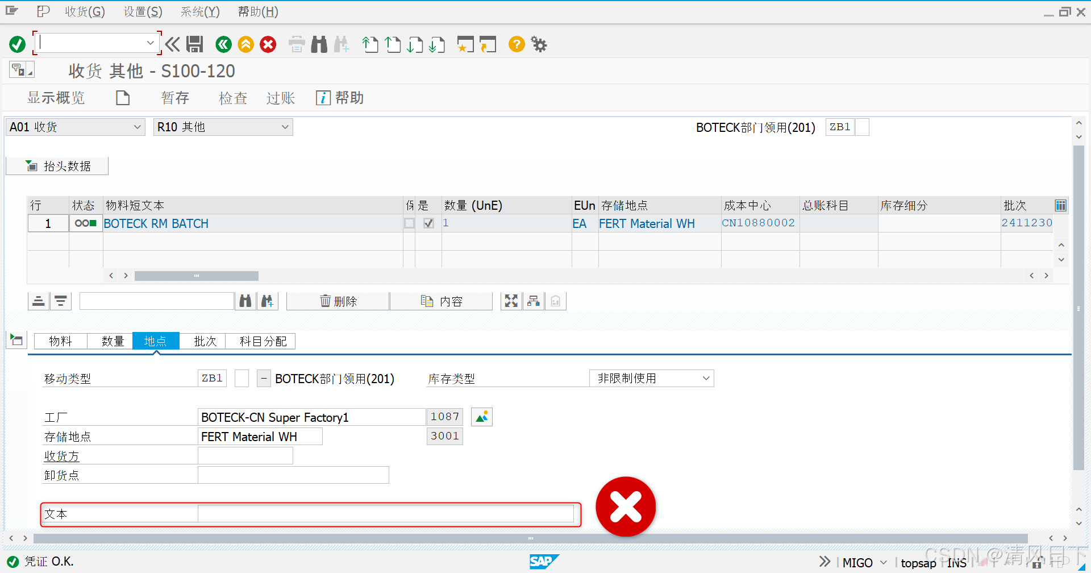1091x573 pixels.
Task: Open the 系统(Y) menu
Action: point(200,11)
